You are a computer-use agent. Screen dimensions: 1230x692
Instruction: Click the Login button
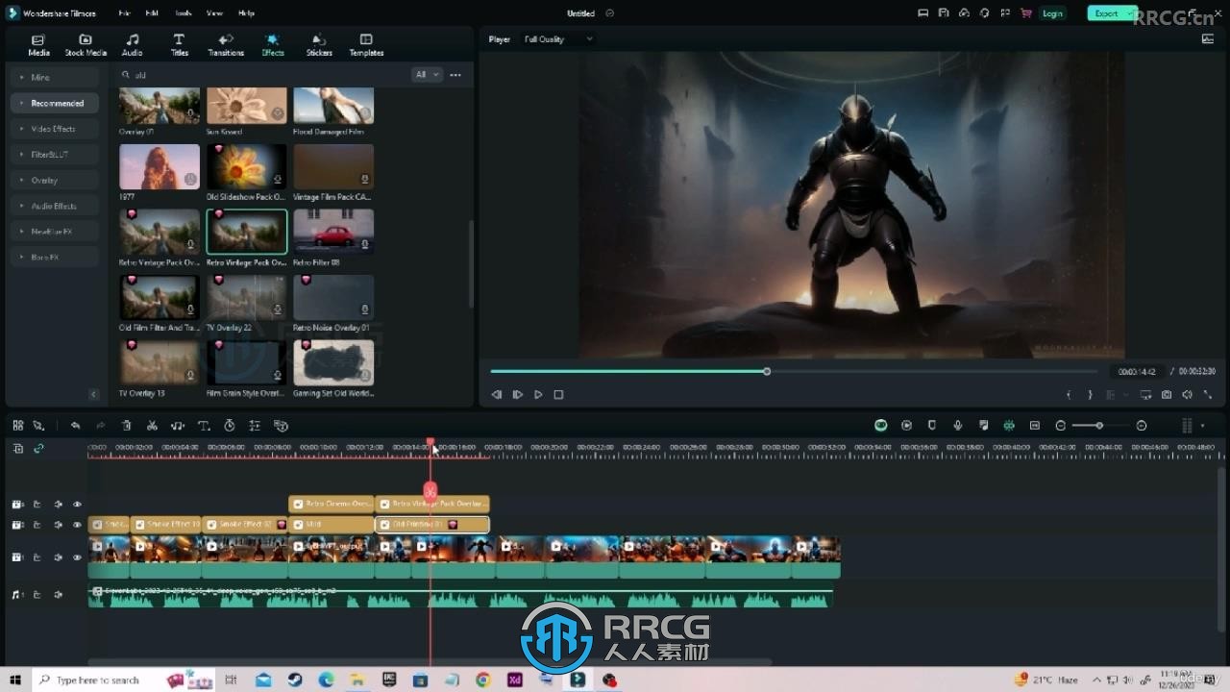click(1052, 13)
